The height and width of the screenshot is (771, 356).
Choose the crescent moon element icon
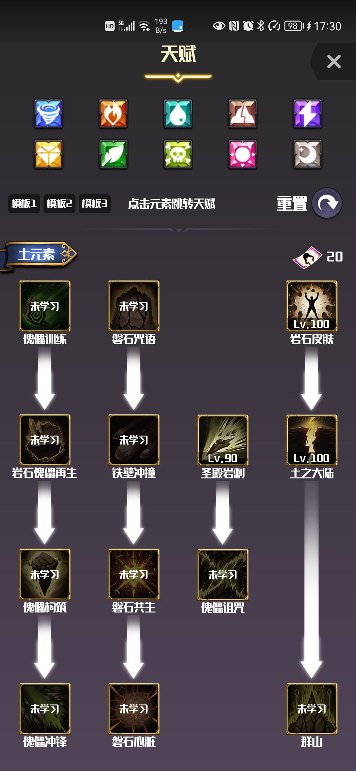click(308, 154)
